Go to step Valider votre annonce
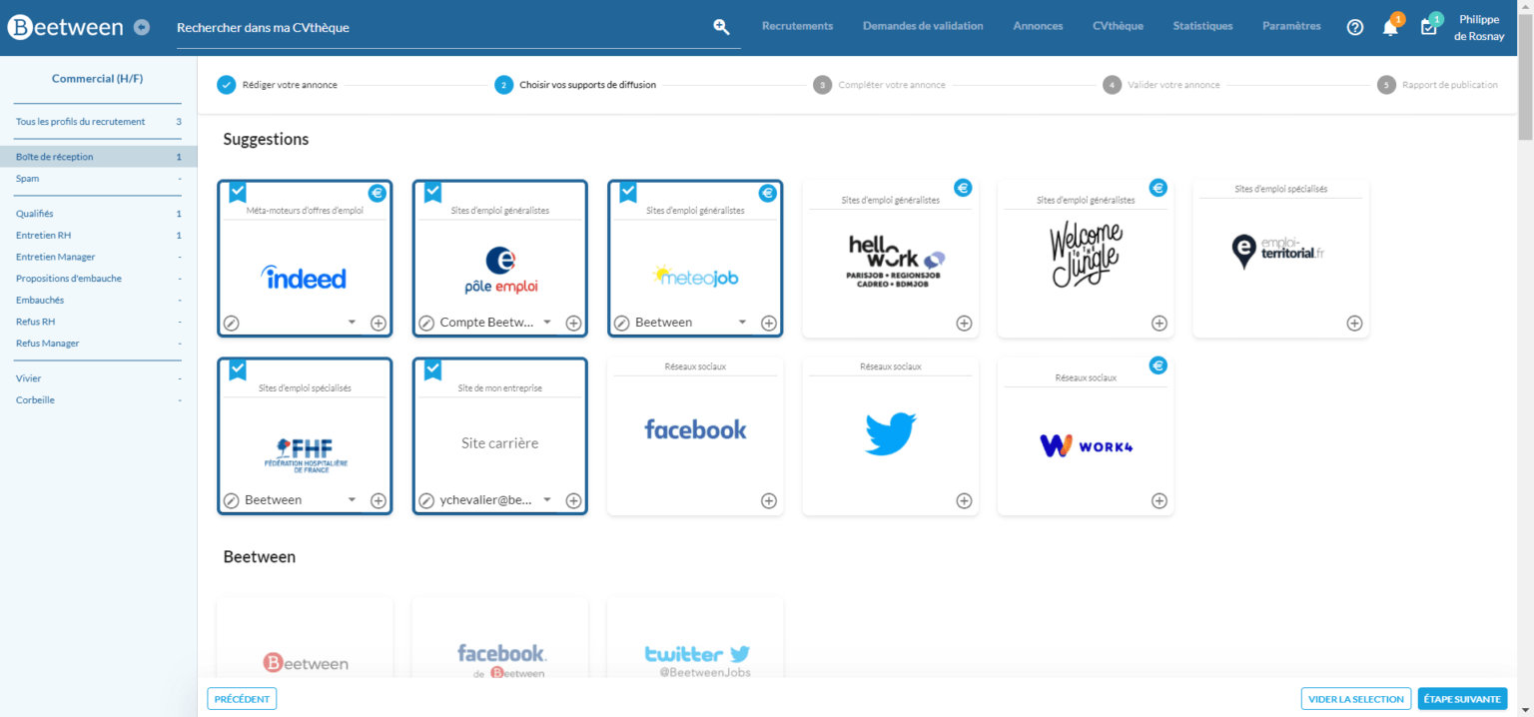 [1161, 85]
